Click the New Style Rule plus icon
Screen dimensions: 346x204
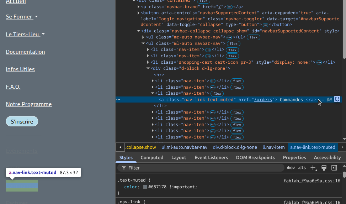click(x=313, y=168)
